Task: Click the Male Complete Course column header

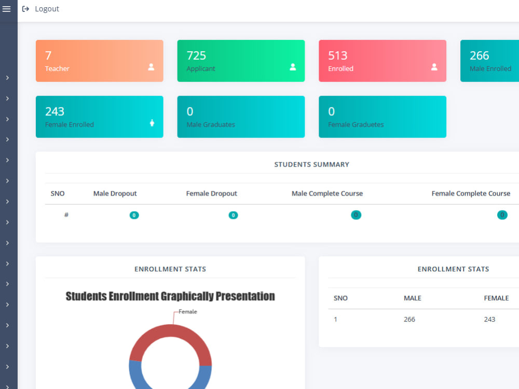Action: coord(327,193)
